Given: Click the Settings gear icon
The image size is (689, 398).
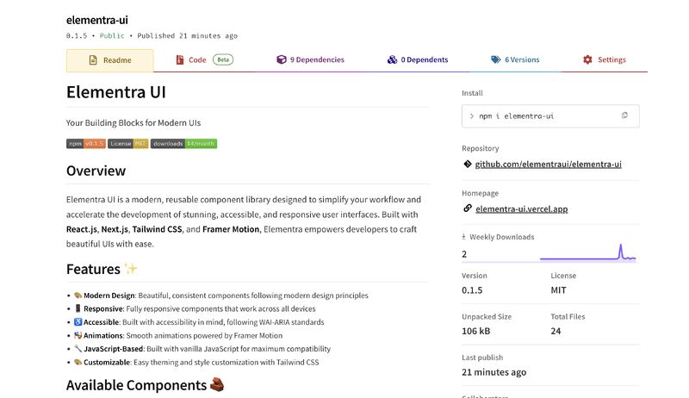Looking at the screenshot, I should 587,59.
